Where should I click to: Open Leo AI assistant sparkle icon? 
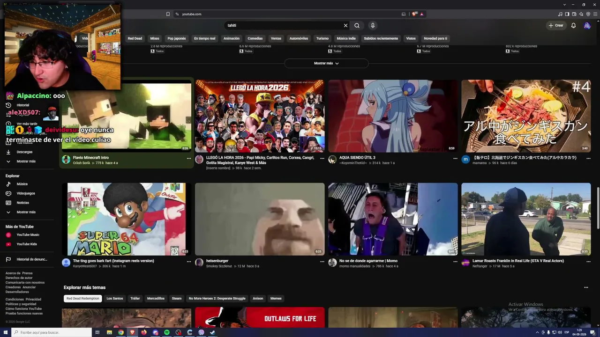pyautogui.click(x=581, y=14)
